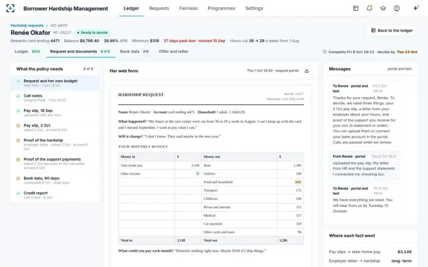Click the Ready to decide status badge
The image size is (428, 267).
(x=93, y=32)
